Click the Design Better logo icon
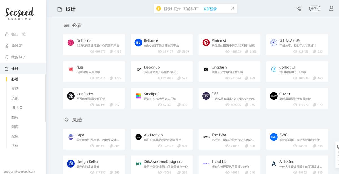This screenshot has height=174, width=339. (70, 164)
